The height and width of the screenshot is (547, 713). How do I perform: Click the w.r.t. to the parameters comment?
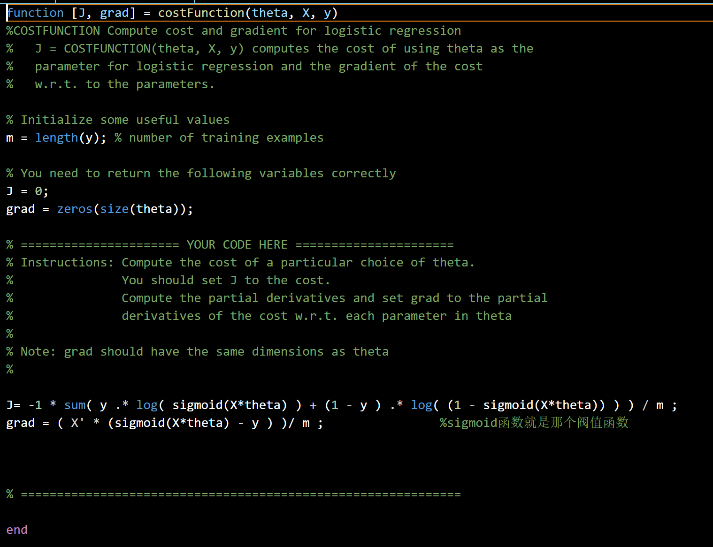124,84
